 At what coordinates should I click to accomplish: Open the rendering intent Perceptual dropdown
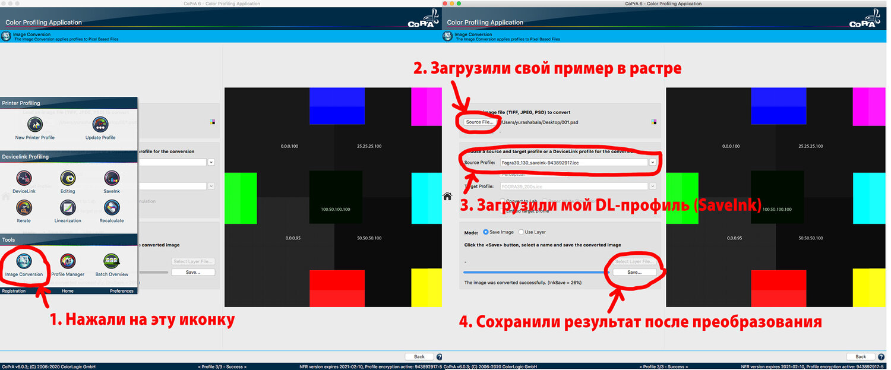click(533, 175)
